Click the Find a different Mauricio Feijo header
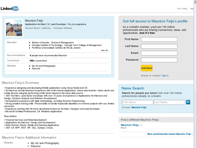The height and width of the screenshot is (148, 197). pos(140,120)
